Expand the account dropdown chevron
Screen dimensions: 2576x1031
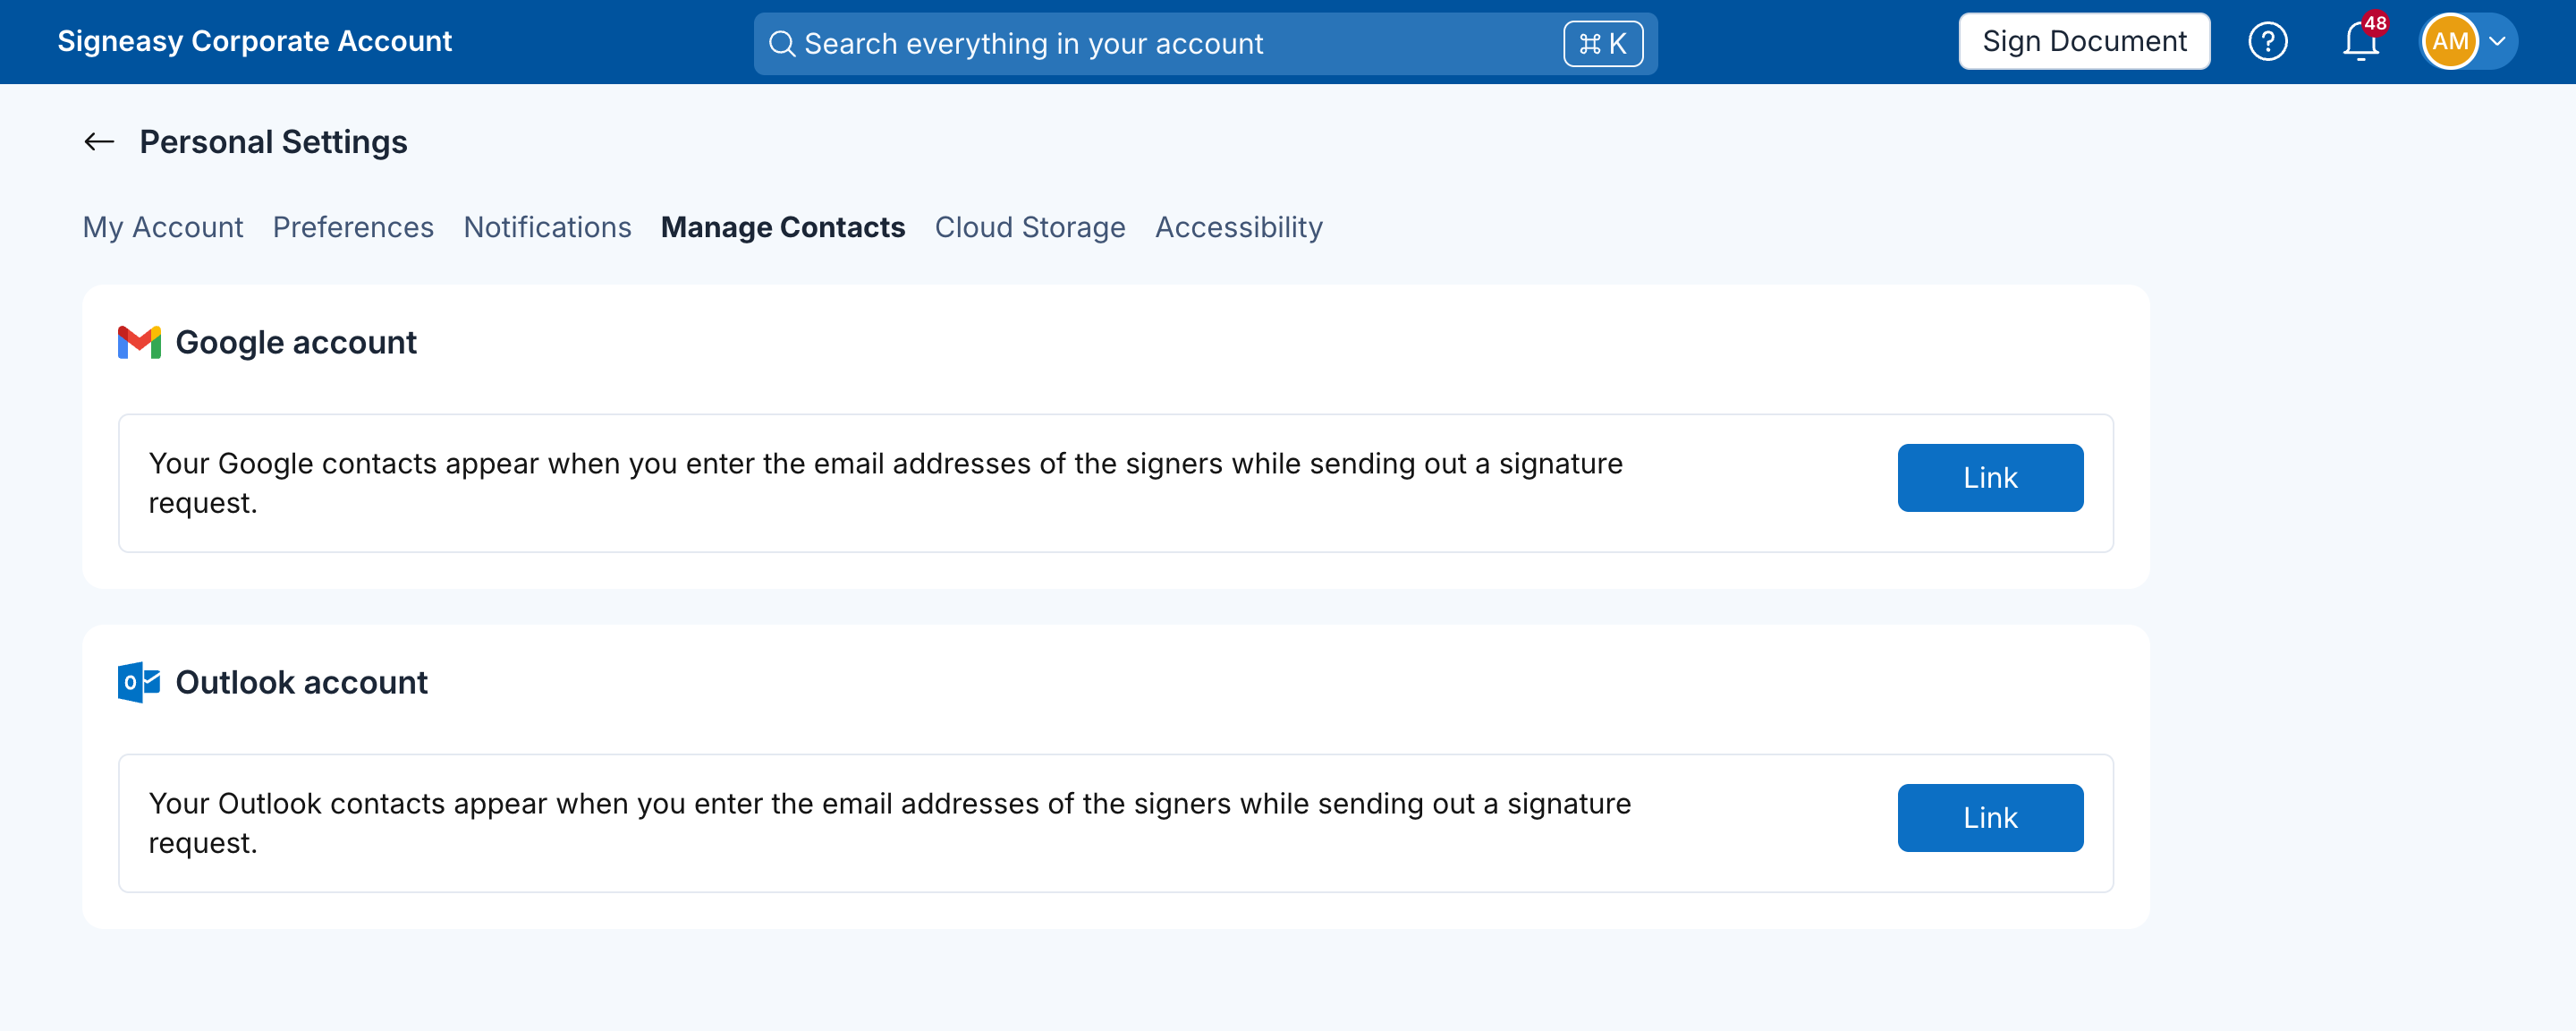(x=2497, y=42)
